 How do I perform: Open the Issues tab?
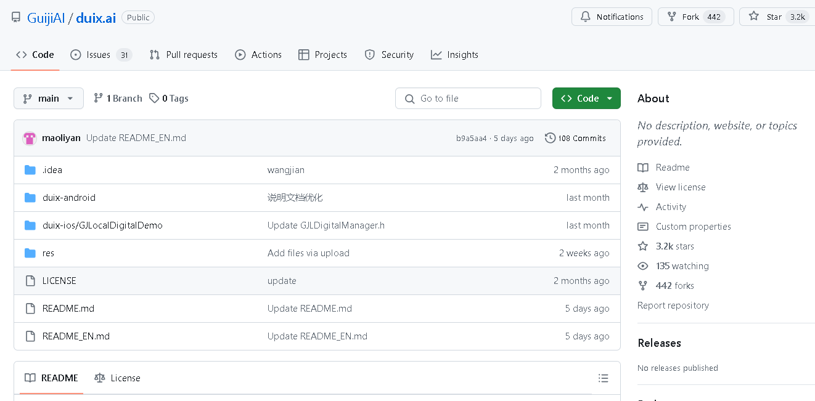[x=101, y=55]
